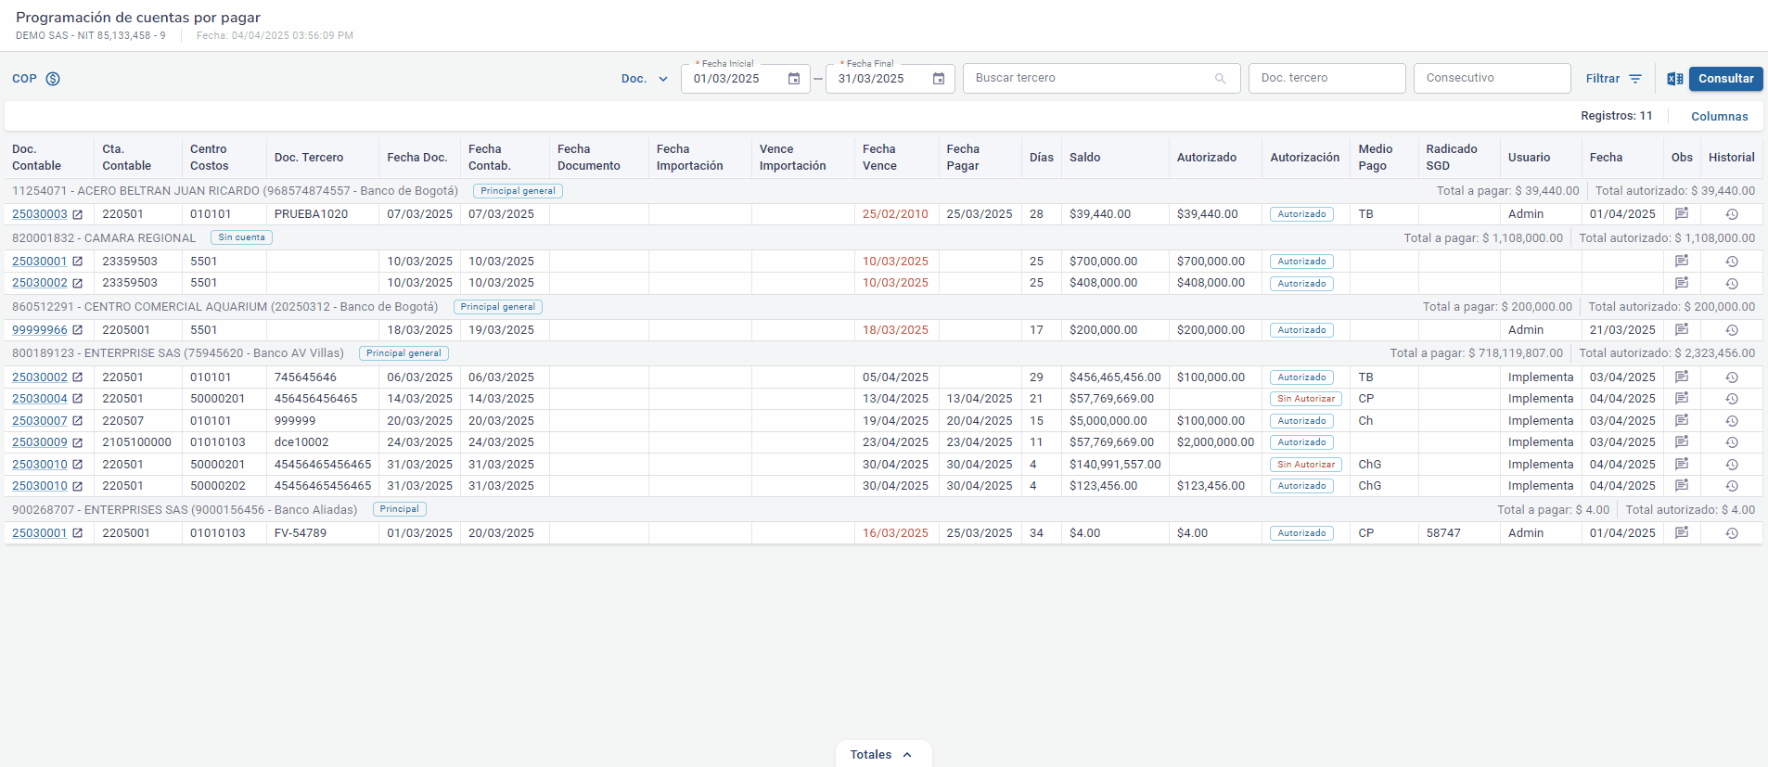
Task: Click Principal general tag for ACERO BELTRAN
Action: tap(518, 191)
